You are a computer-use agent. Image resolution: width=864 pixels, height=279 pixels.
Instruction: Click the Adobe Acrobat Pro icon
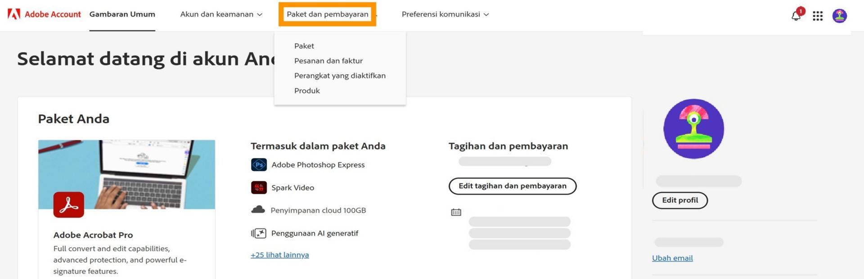[68, 205]
